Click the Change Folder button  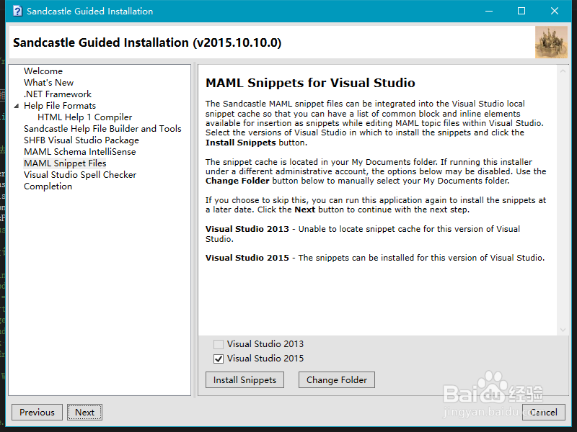click(337, 380)
